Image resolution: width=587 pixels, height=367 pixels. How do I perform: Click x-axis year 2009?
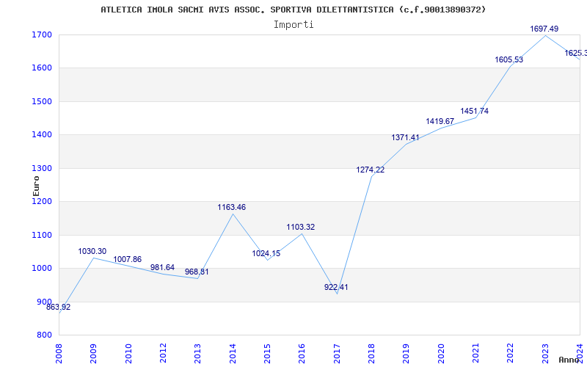(x=94, y=354)
